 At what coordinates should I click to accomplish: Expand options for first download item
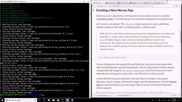(111, 95)
